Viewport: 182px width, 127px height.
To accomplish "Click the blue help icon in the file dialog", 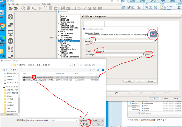I will [103, 70].
